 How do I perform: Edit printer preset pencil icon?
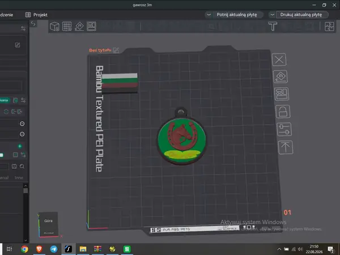[x=18, y=45]
